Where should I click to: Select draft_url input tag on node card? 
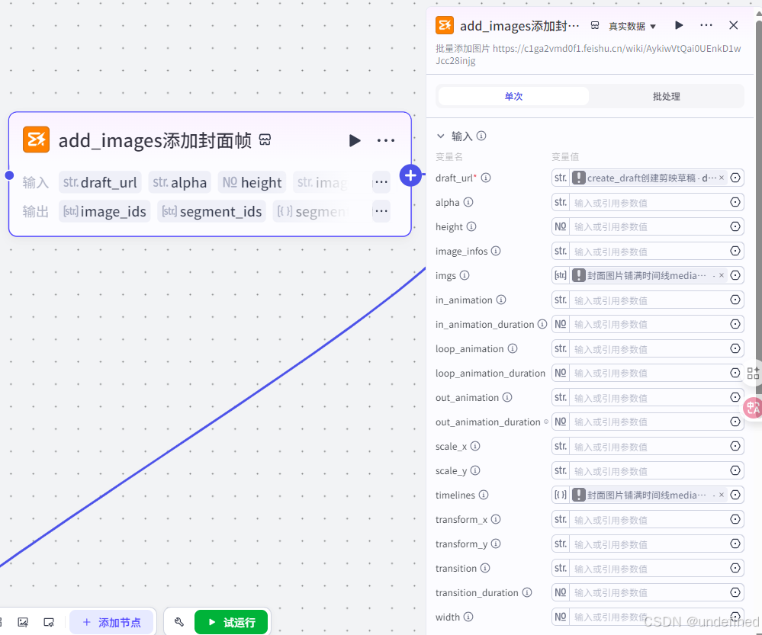coord(100,182)
